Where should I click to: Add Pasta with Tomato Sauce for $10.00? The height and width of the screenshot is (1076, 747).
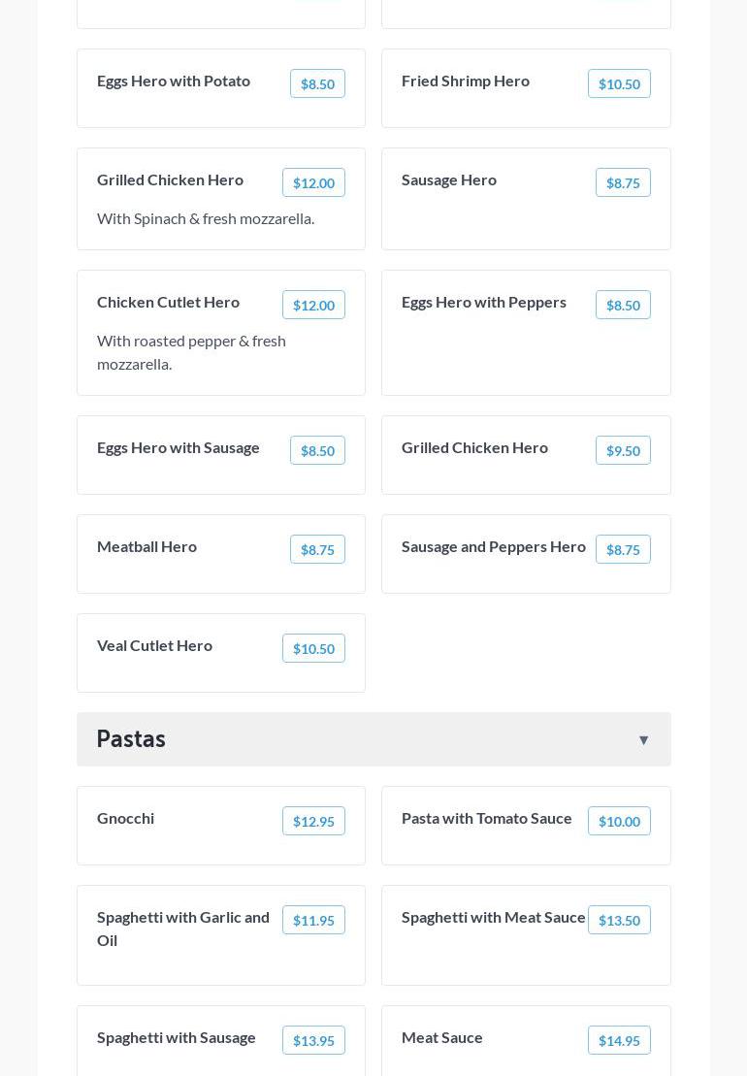pyautogui.click(x=619, y=822)
